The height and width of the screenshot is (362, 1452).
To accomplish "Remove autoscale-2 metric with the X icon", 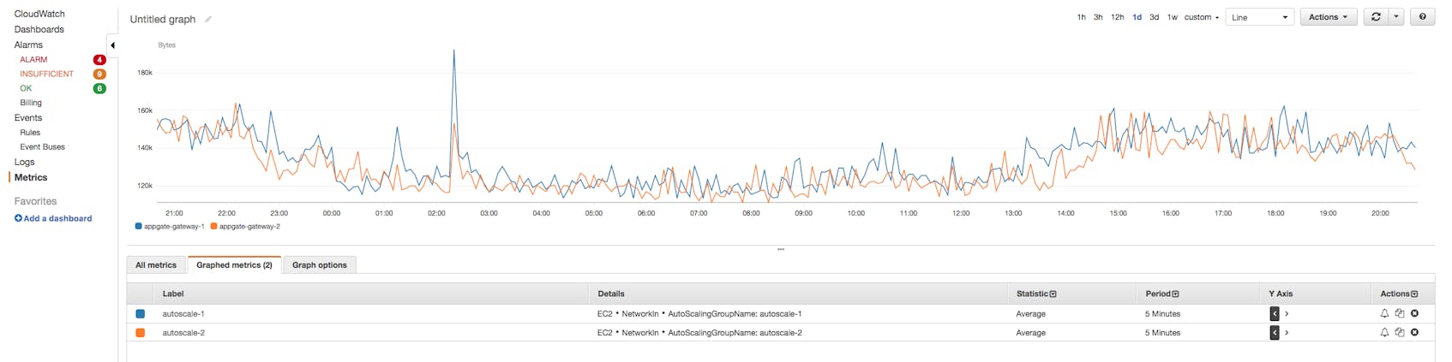I will pyautogui.click(x=1415, y=333).
